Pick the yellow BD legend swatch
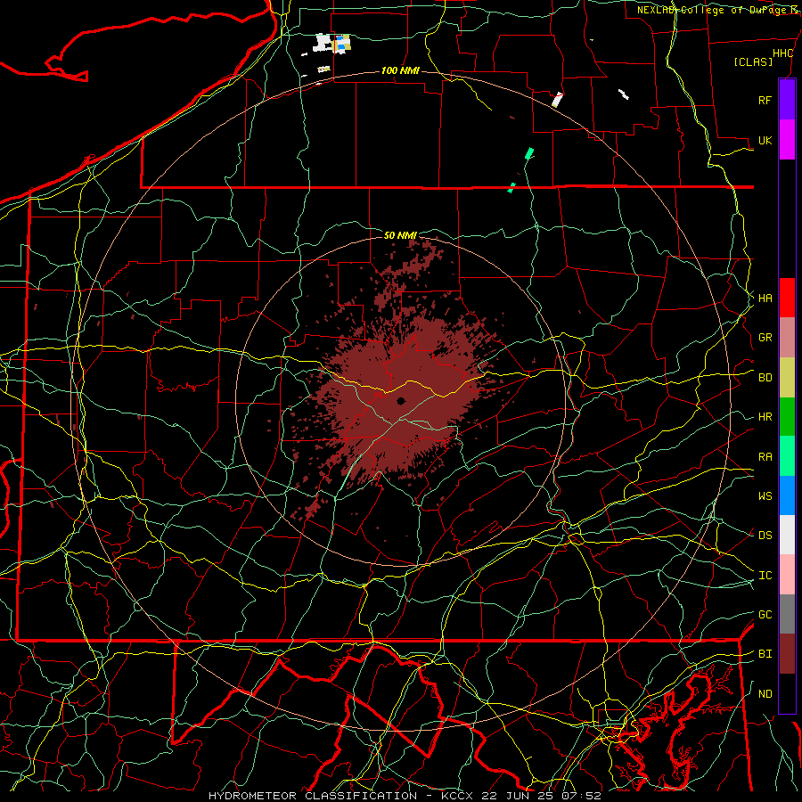Viewport: 802px width, 802px height. coord(787,377)
